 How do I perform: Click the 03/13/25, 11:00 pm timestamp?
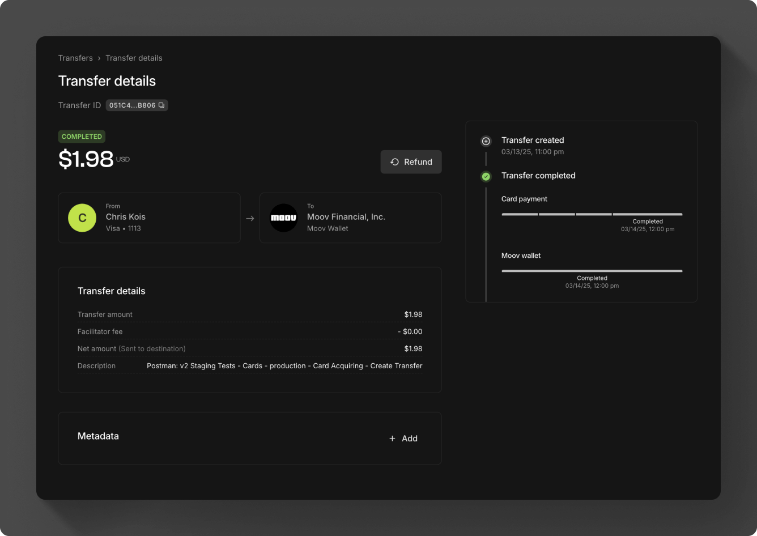click(533, 152)
